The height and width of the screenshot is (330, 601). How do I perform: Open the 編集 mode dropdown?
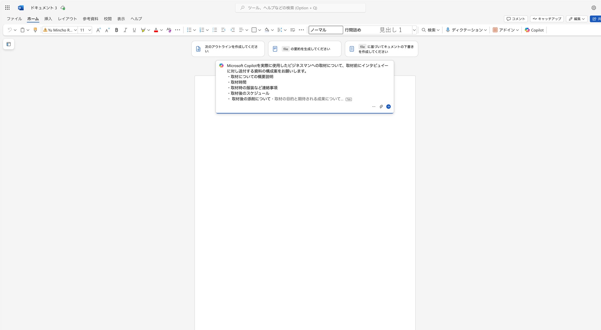tap(577, 19)
